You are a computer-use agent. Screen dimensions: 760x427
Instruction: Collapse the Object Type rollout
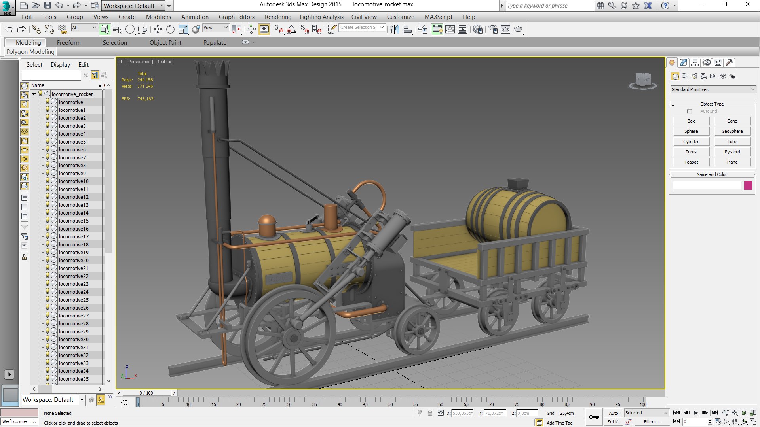[x=712, y=104]
